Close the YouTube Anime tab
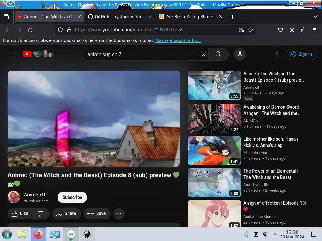This screenshot has height=241, width=322. point(79,17)
